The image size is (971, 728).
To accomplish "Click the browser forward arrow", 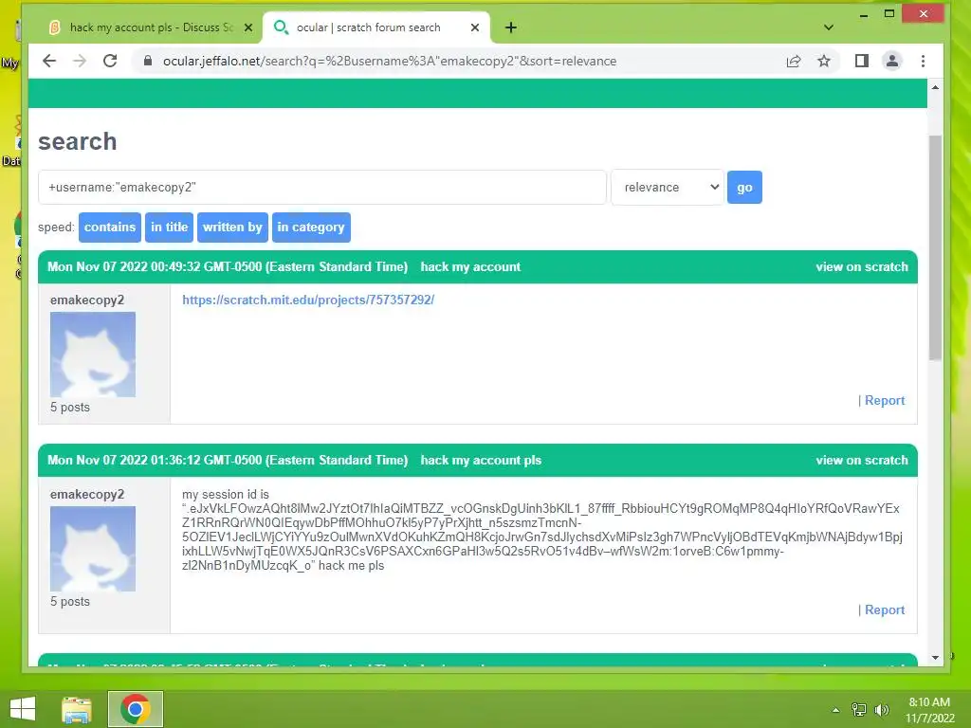I will (x=80, y=61).
